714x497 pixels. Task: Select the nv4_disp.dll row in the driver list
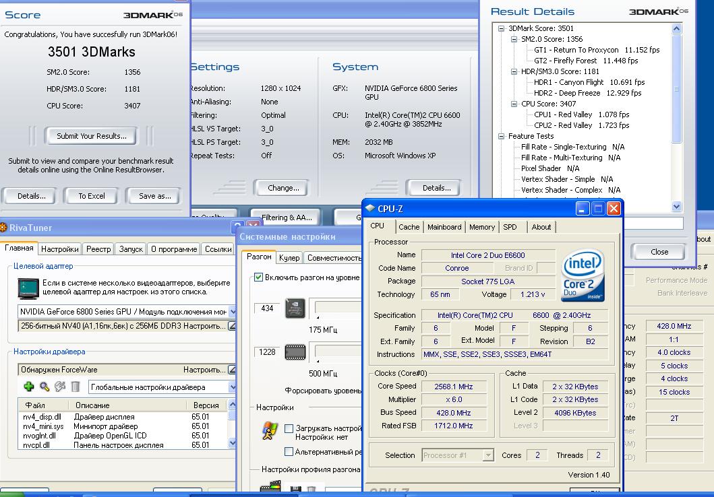coord(122,416)
